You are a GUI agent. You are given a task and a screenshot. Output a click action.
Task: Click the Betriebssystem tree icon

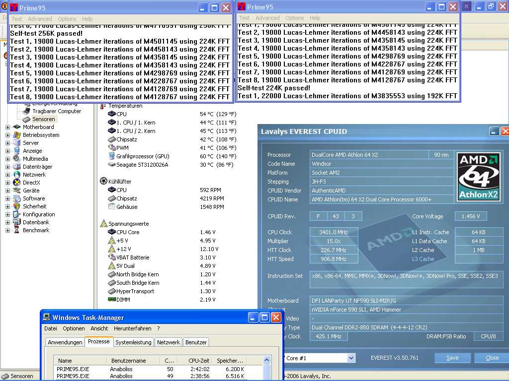[x=17, y=135]
